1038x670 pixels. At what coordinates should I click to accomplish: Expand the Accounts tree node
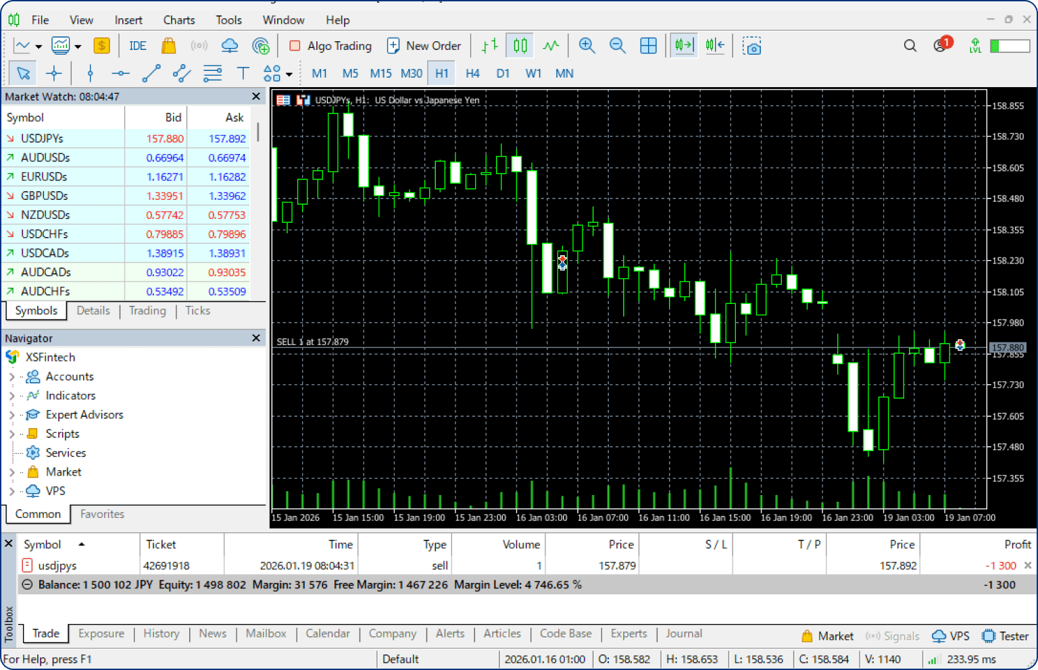(11, 377)
